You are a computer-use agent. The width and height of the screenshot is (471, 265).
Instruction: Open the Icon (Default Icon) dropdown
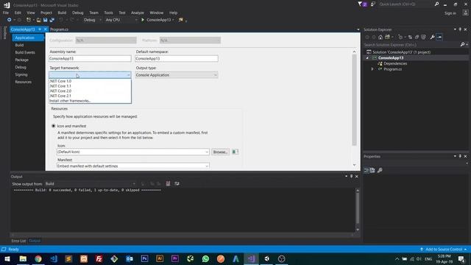click(132, 152)
